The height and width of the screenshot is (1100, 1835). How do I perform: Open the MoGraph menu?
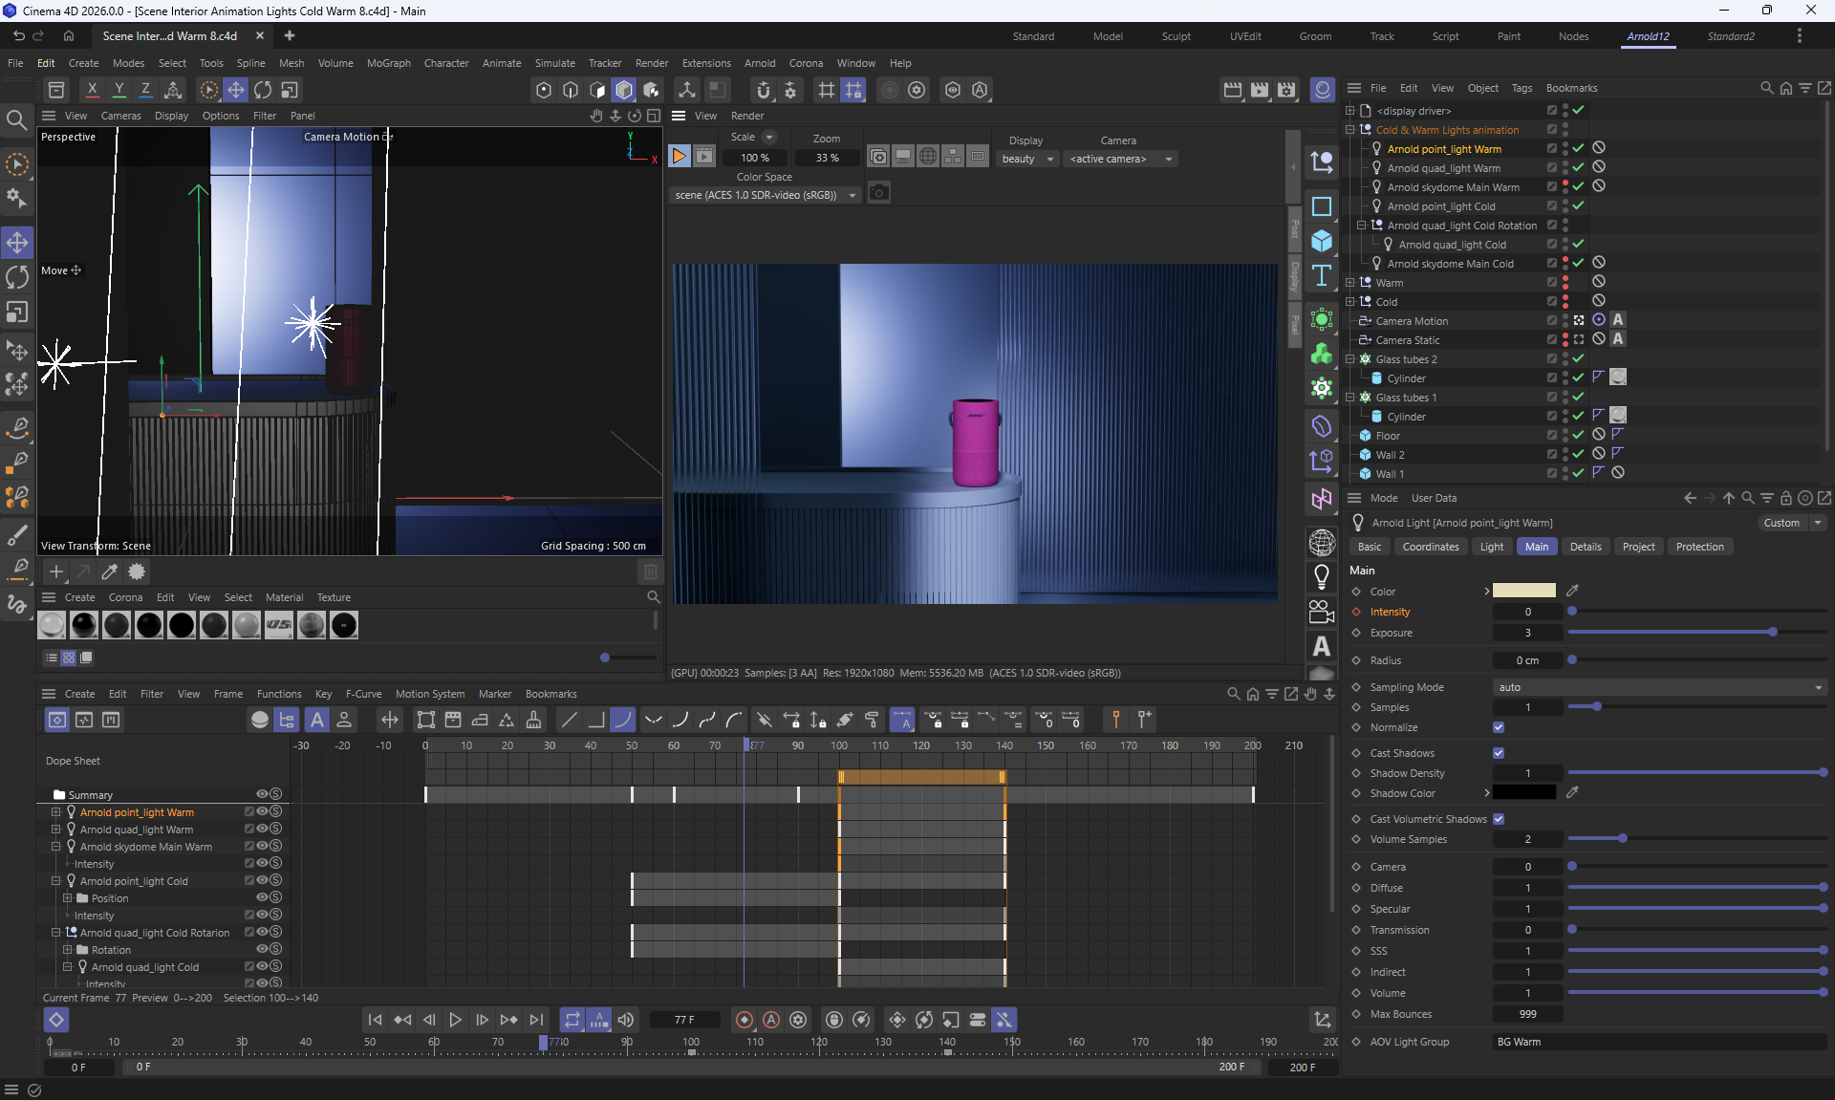point(388,63)
